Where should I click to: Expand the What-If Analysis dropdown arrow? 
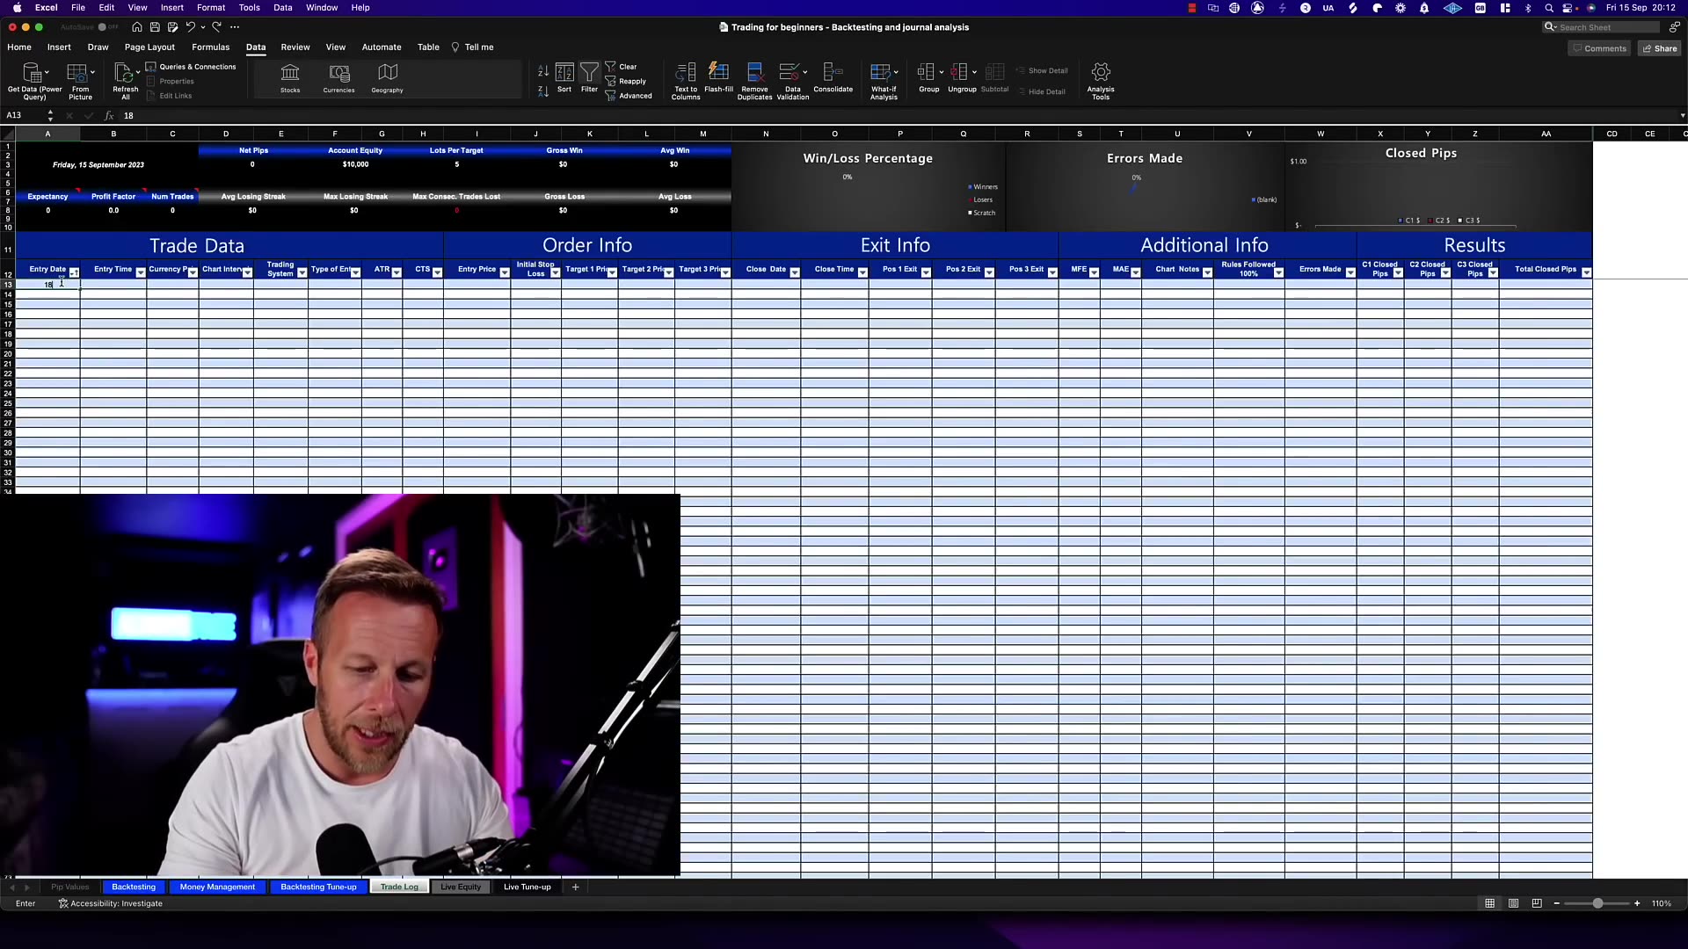pos(896,72)
